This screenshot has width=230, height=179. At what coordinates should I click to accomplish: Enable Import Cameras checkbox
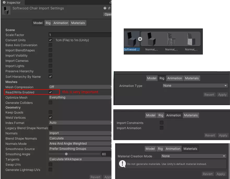tap(50, 61)
